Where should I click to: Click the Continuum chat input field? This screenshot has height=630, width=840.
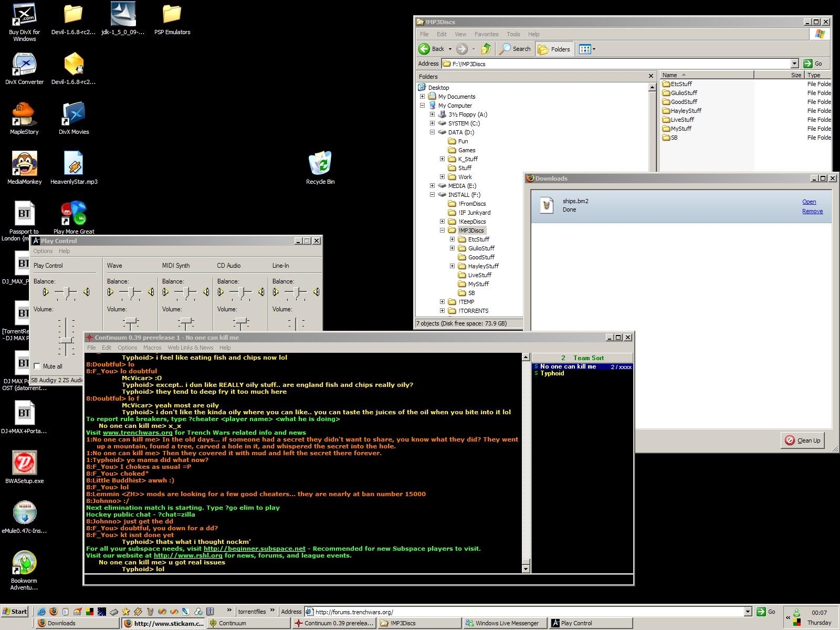click(x=358, y=580)
